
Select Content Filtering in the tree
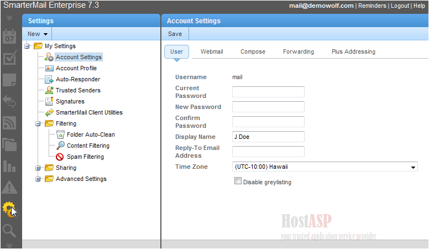pos(88,146)
